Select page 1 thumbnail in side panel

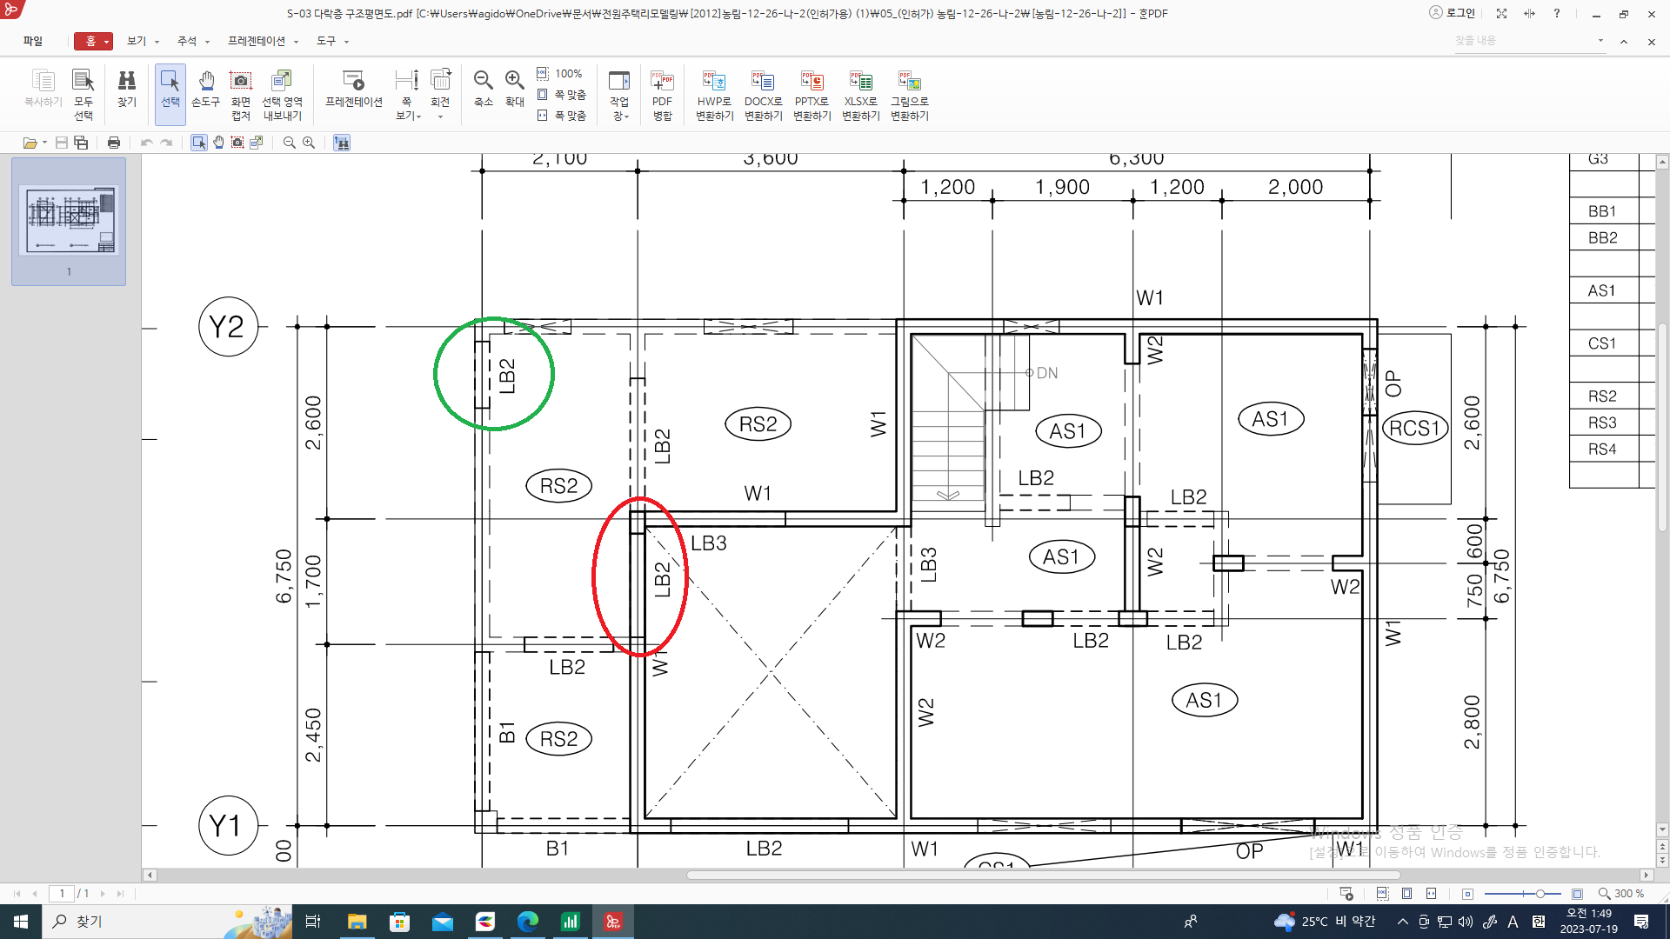point(69,221)
